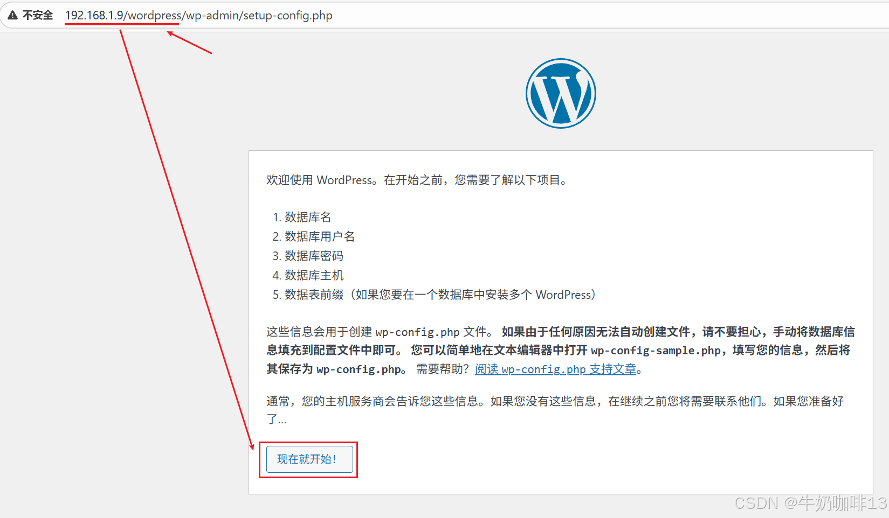Click the 现在就开始! button
The width and height of the screenshot is (889, 518).
coord(309,459)
